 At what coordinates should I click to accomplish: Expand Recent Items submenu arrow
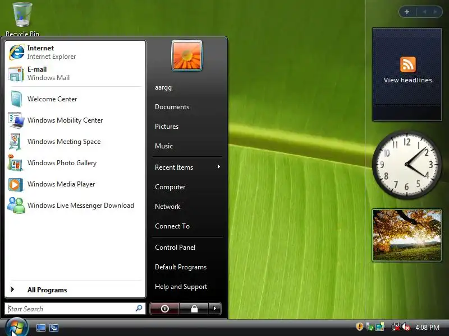219,167
